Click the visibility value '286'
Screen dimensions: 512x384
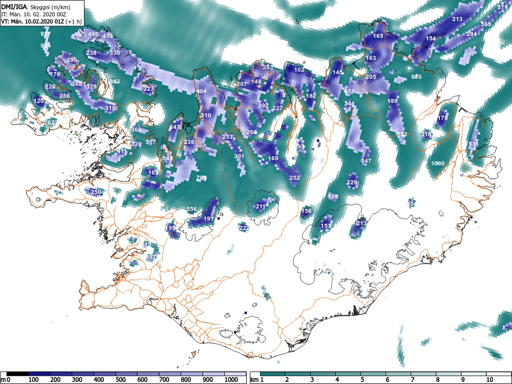pyautogui.click(x=65, y=96)
